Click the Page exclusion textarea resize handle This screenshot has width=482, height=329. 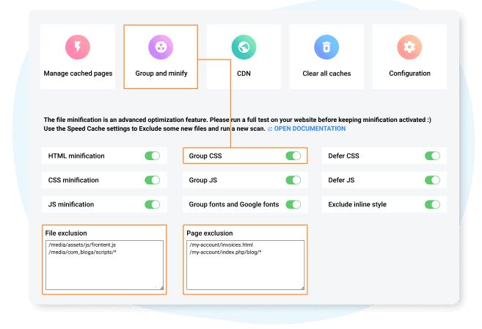point(302,288)
